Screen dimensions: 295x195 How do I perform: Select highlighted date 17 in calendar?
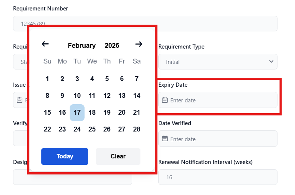(x=77, y=112)
